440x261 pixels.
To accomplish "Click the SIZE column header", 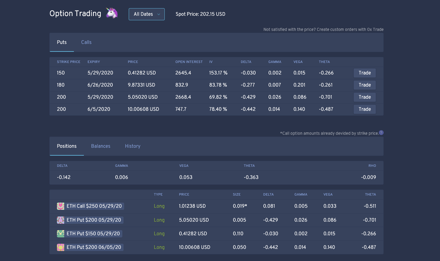I will pyautogui.click(x=237, y=195).
